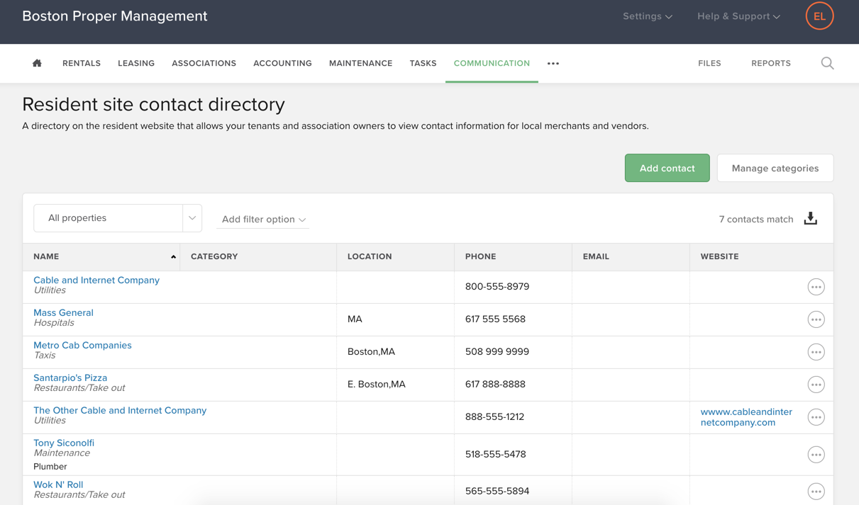The image size is (859, 505).
Task: Switch to the ACCOUNTING tab
Action: [x=282, y=63]
